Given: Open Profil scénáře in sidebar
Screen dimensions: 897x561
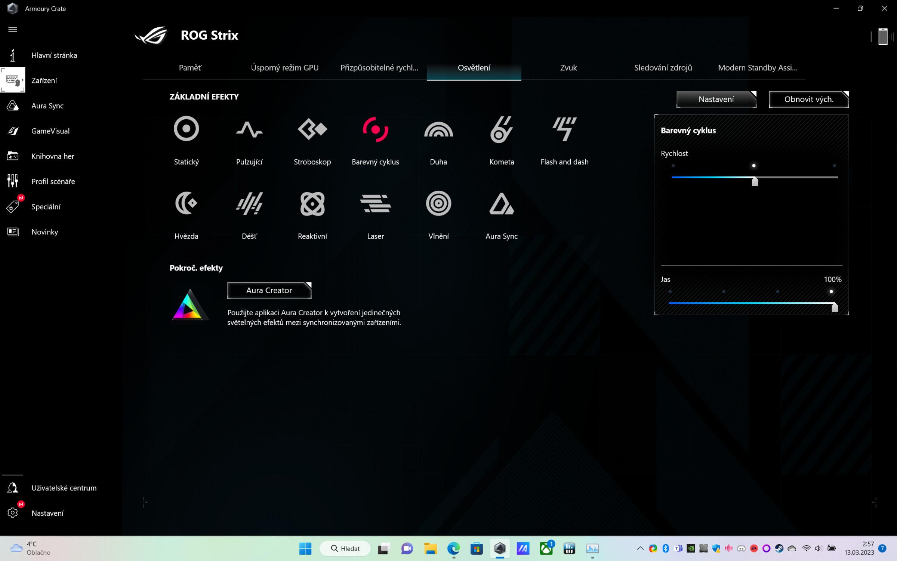Looking at the screenshot, I should (53, 181).
